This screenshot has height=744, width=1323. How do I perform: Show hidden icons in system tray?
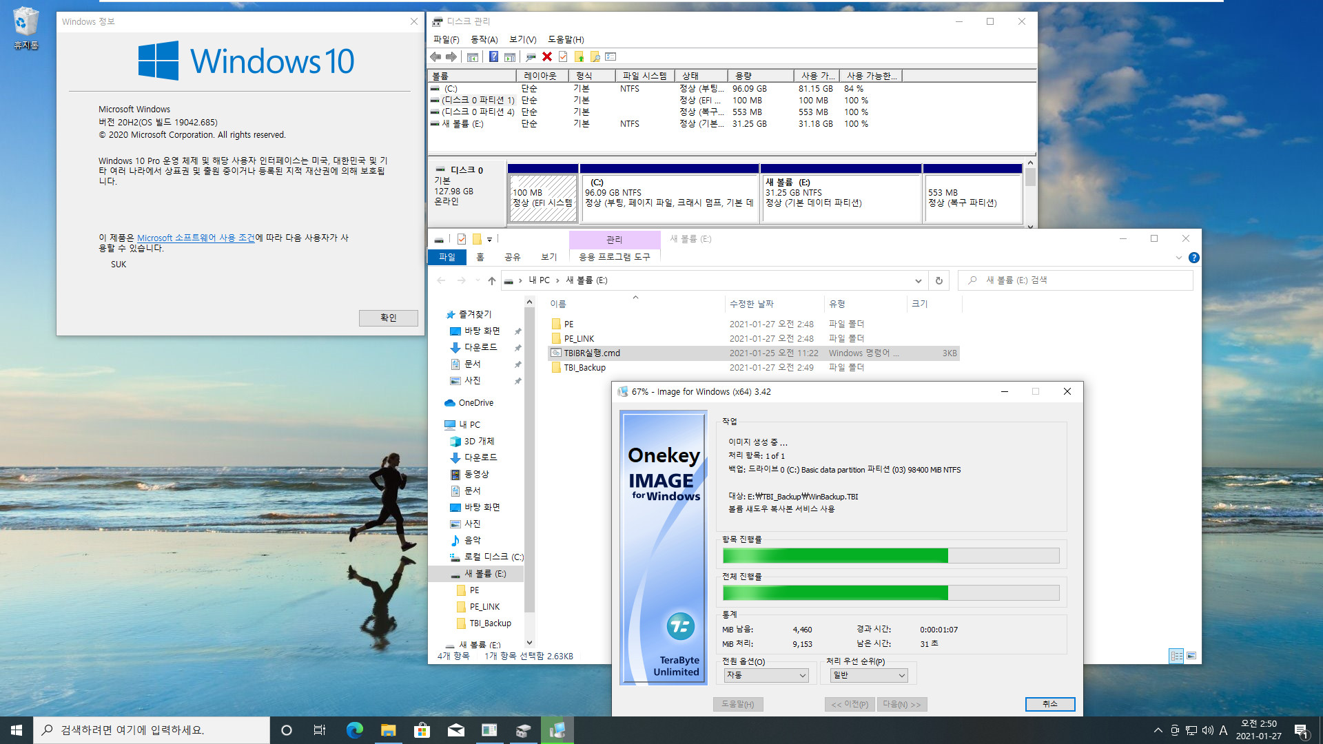click(1158, 730)
